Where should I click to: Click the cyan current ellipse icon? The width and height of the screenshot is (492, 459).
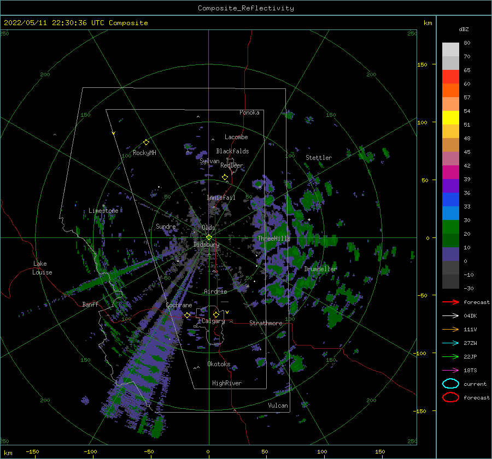(450, 384)
